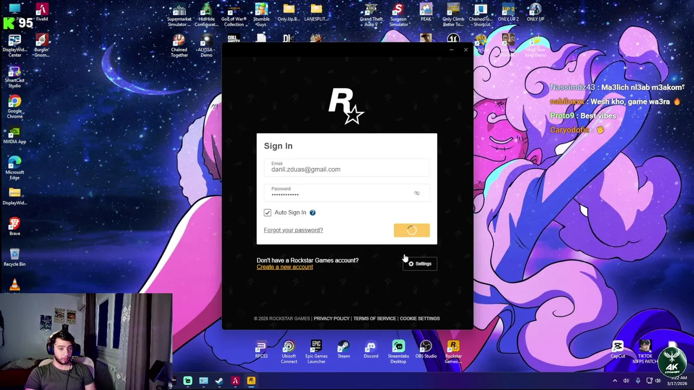This screenshot has height=390, width=694.
Task: Select the Only Climb Better Together icon
Action: [x=453, y=15]
